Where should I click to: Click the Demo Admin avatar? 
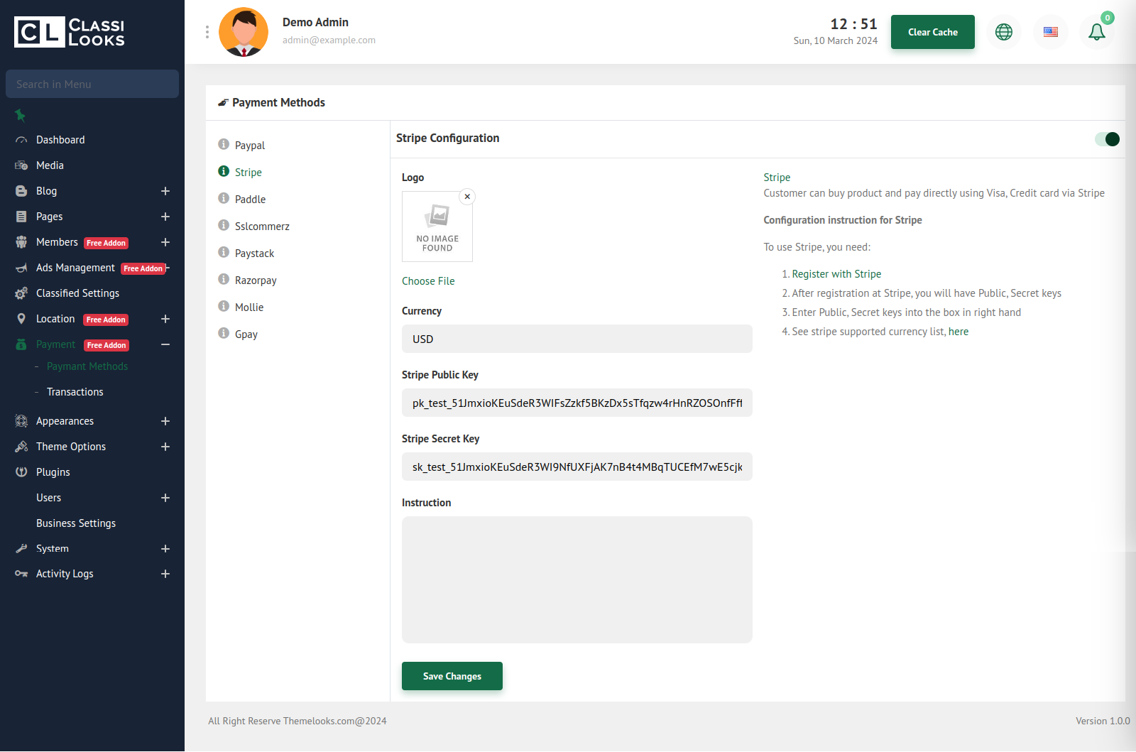244,32
